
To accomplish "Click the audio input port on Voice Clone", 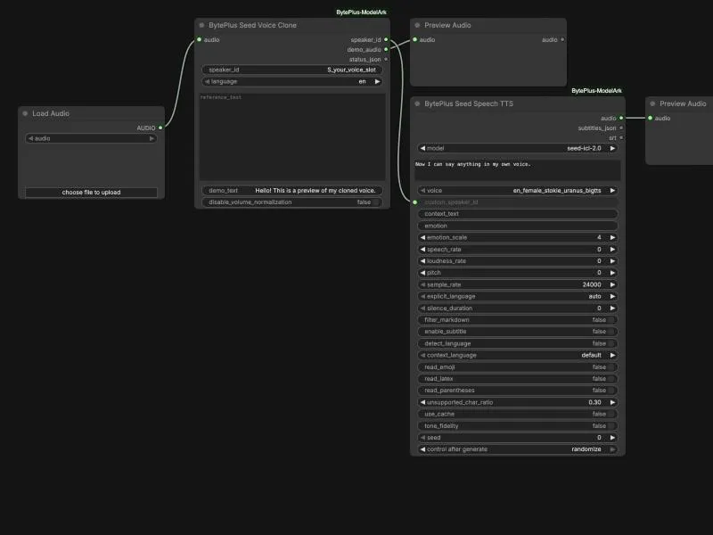I will (x=199, y=39).
